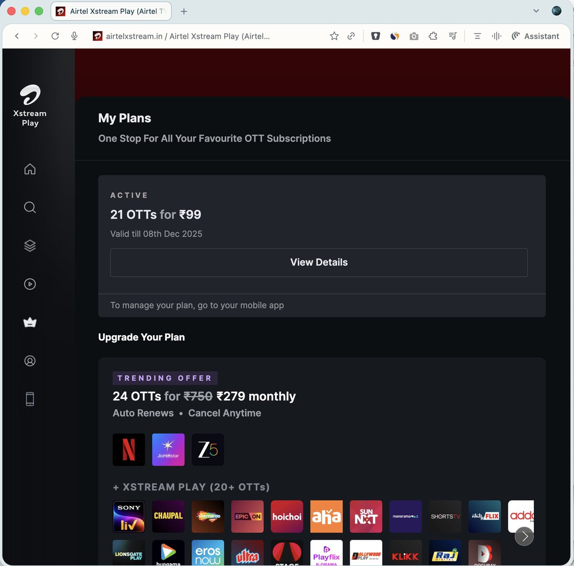Image resolution: width=574 pixels, height=566 pixels.
Task: Click the circled play icon in sidebar
Action: 30,284
